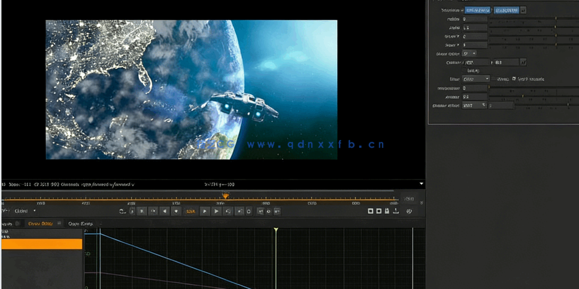This screenshot has width=579, height=289.
Task: Click the left-pointing step back arrow
Action: click(x=164, y=211)
